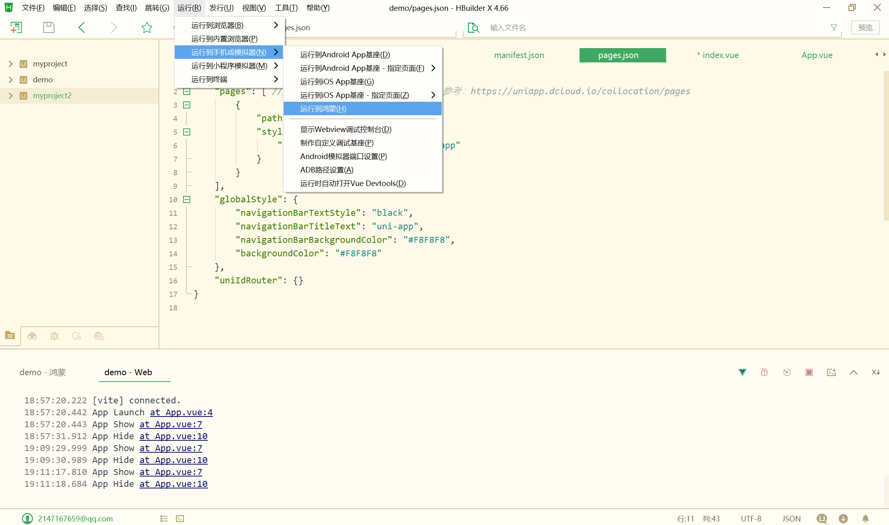Go back with the left arrow icon
Screen dimensions: 889x525
click(x=81, y=27)
